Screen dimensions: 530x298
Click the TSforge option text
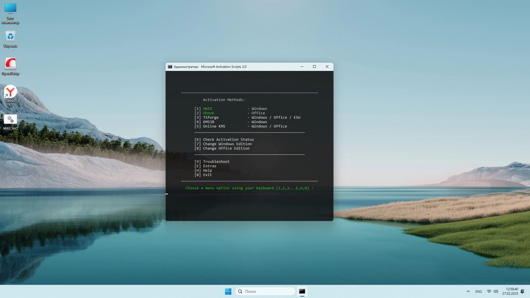[x=211, y=118]
